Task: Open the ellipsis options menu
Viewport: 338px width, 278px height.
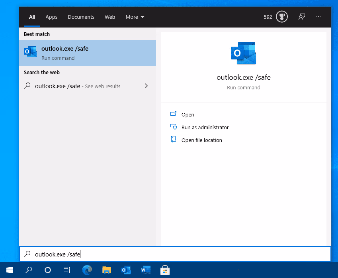Action: tap(318, 17)
